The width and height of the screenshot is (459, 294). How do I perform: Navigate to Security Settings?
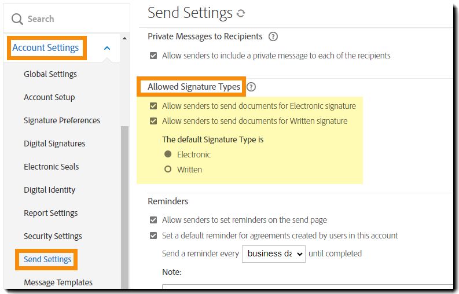click(x=53, y=236)
